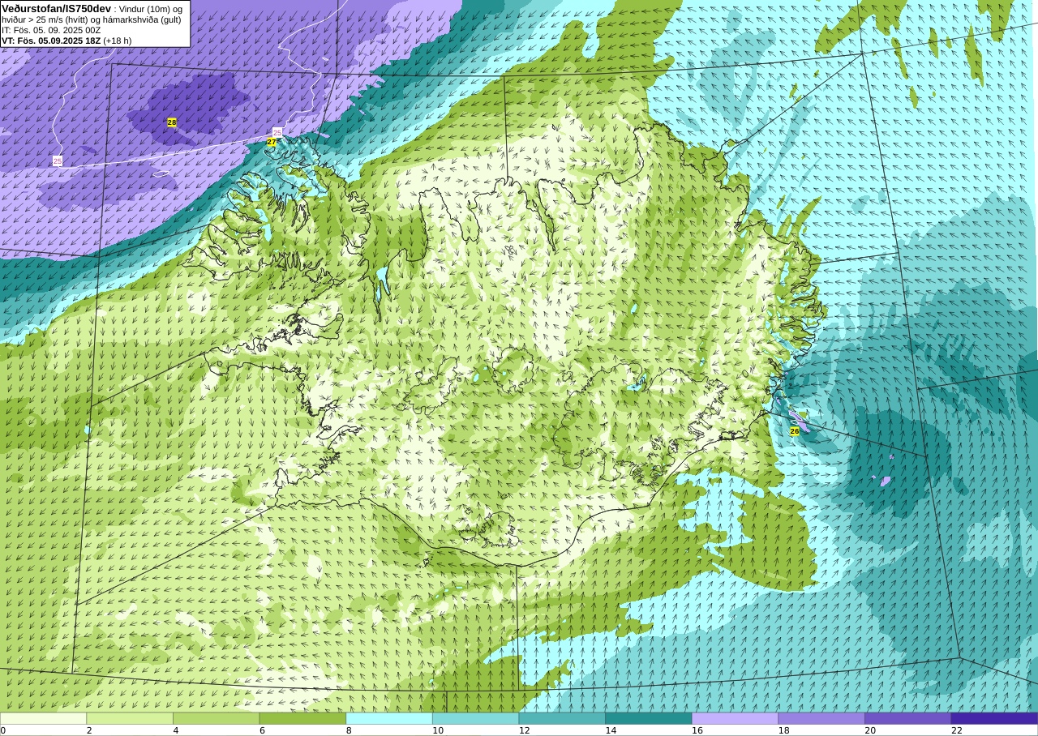Select the pale cyan 8–10 m/s legend swatch
Image resolution: width=1038 pixels, height=736 pixels.
[x=389, y=718]
